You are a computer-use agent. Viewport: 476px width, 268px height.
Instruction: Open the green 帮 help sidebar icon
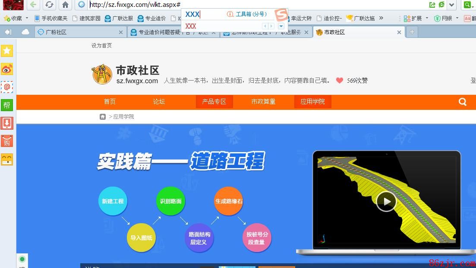click(7, 105)
